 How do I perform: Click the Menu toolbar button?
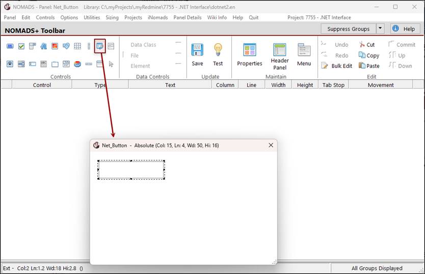[x=304, y=54]
